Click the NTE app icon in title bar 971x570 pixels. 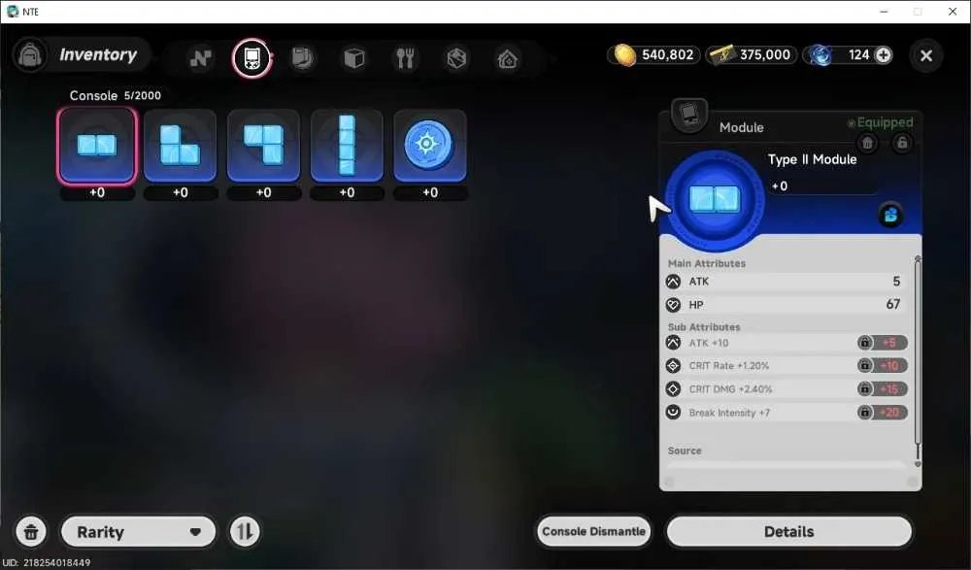pos(13,11)
